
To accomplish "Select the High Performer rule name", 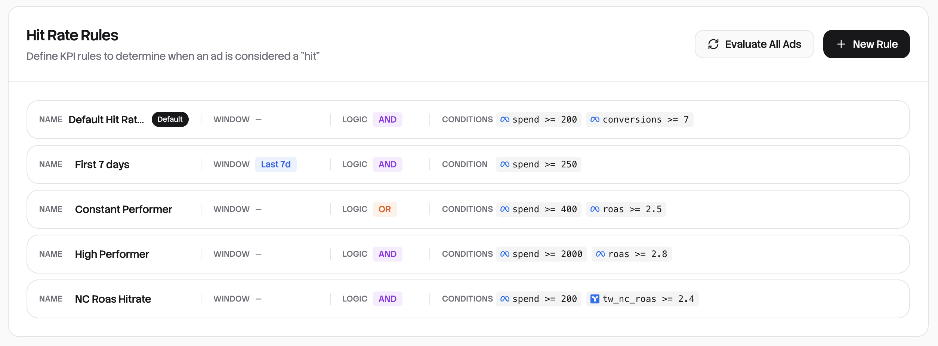I will coord(112,254).
